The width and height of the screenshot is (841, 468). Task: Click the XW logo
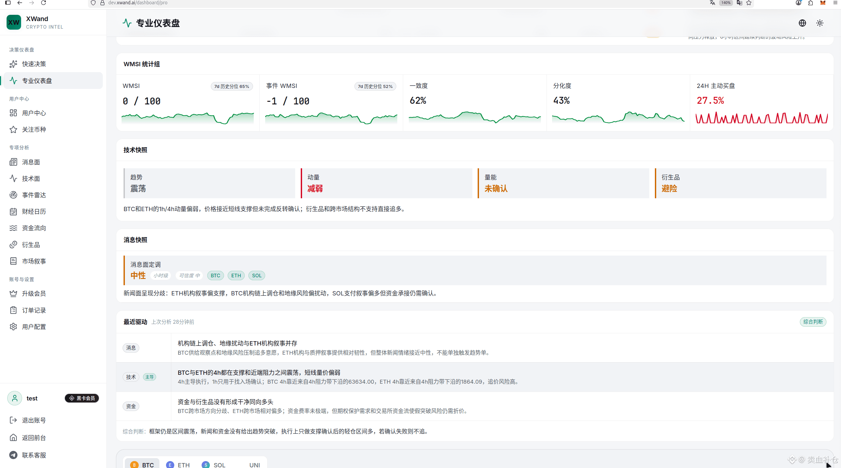tap(14, 22)
